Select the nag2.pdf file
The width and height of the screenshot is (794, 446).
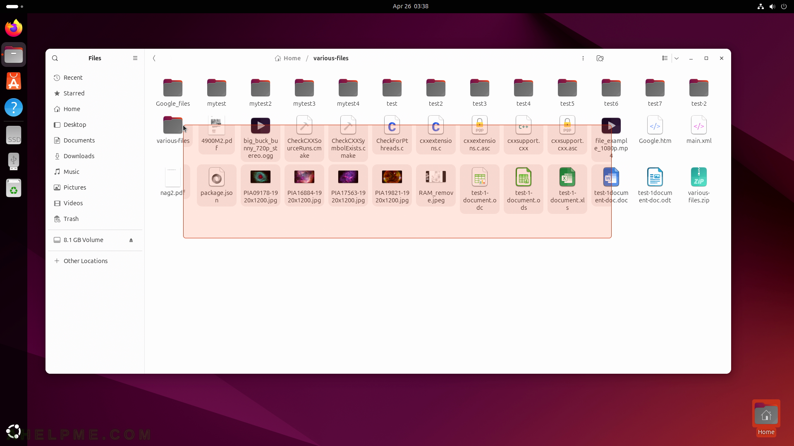(x=173, y=182)
